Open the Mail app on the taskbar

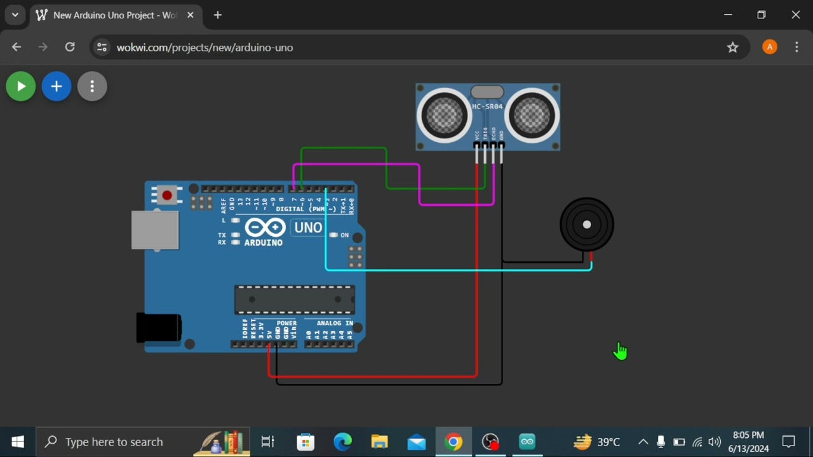[x=417, y=442]
